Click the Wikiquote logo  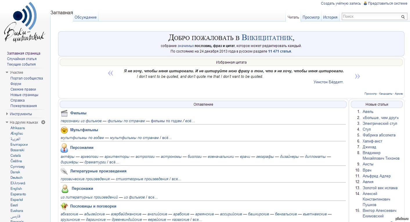(x=25, y=23)
